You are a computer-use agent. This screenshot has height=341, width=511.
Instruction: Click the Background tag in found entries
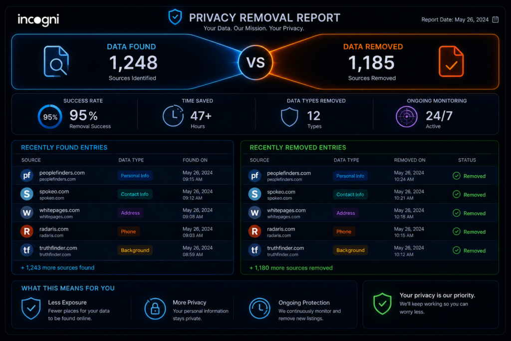(135, 250)
